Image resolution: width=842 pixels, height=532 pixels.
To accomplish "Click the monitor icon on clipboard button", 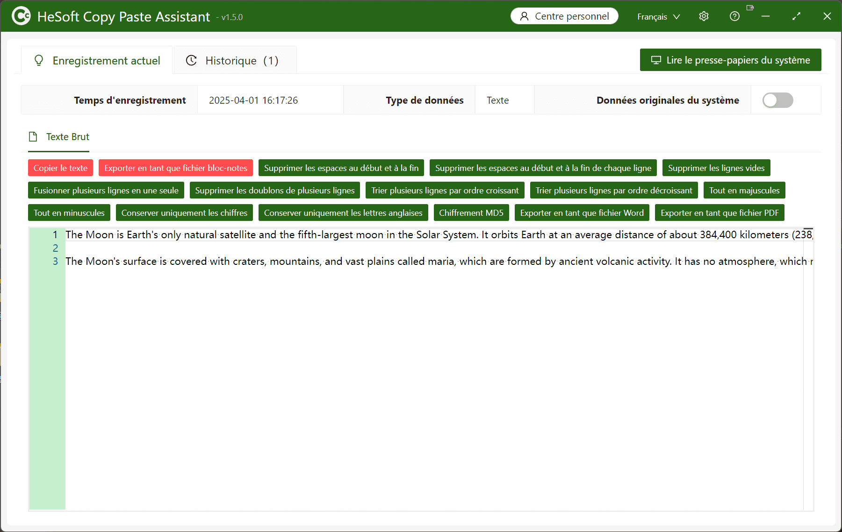I will (656, 60).
